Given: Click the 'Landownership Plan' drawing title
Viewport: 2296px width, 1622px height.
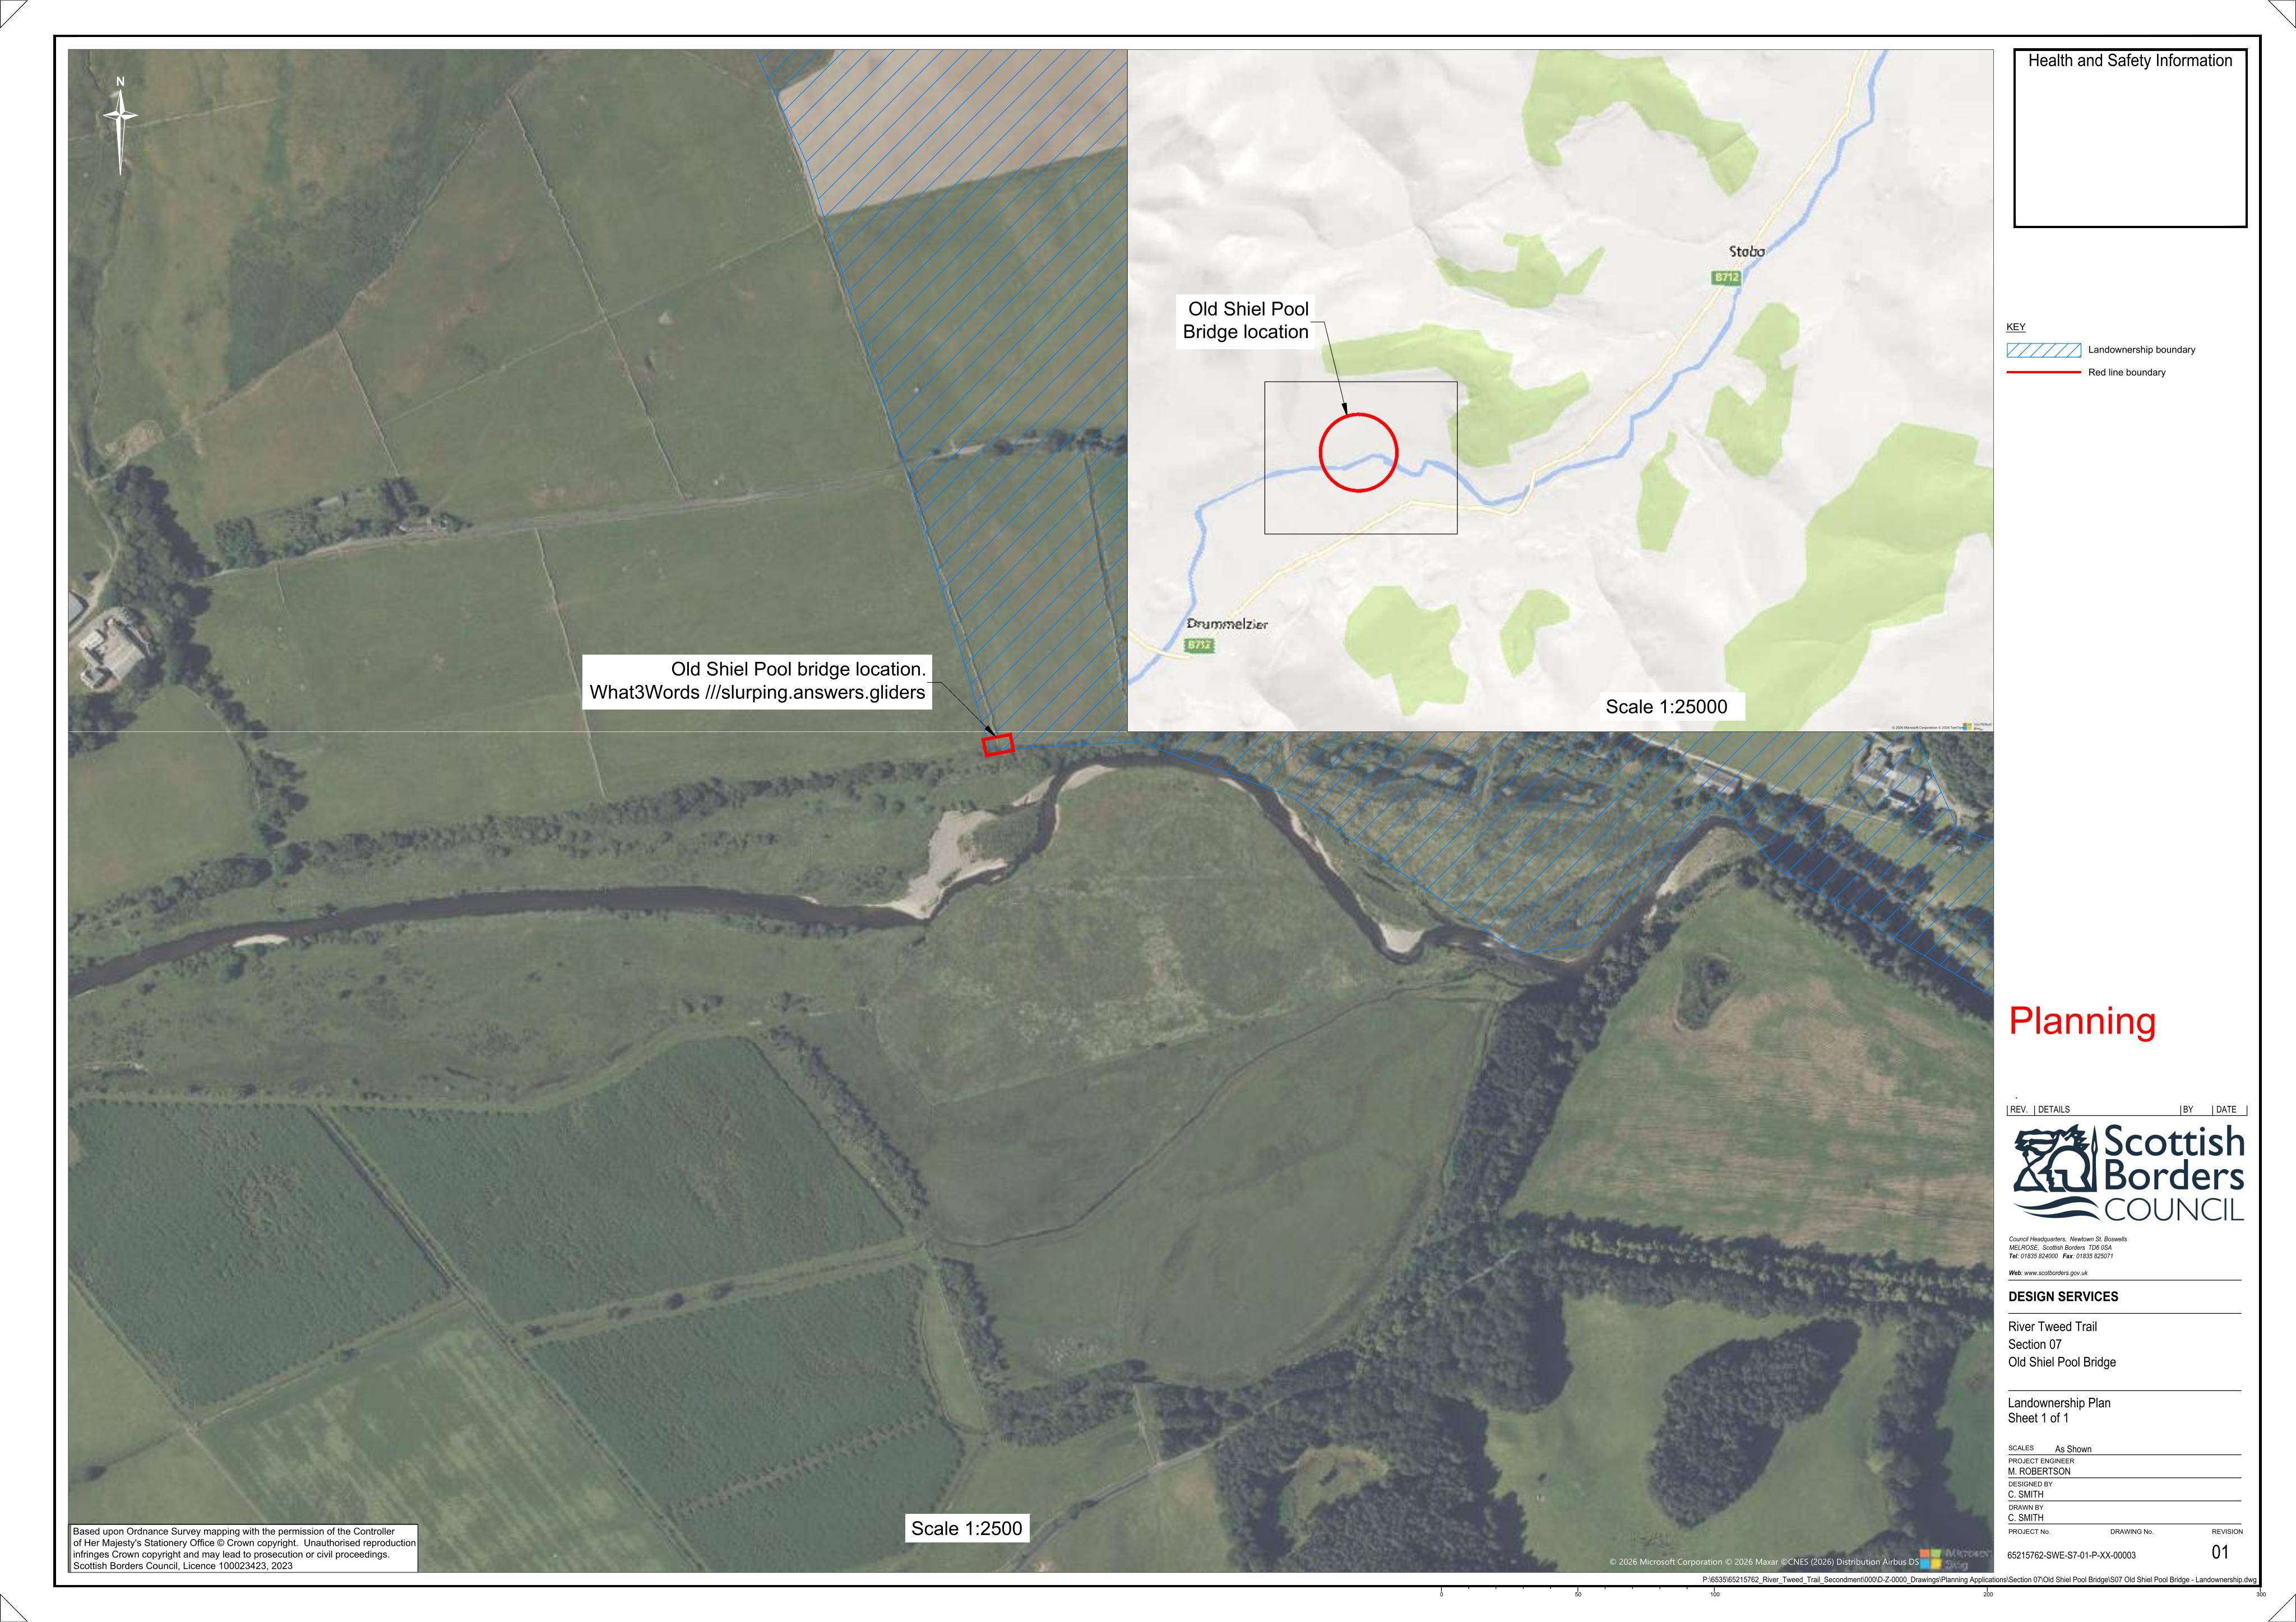Looking at the screenshot, I should click(x=2059, y=1403).
